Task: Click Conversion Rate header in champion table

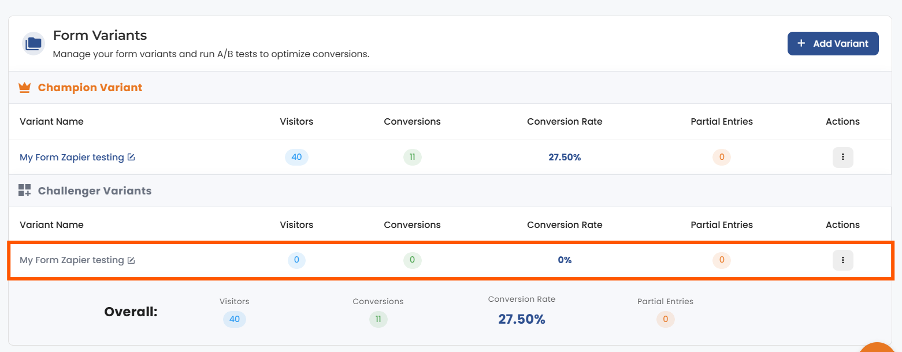Action: 565,122
